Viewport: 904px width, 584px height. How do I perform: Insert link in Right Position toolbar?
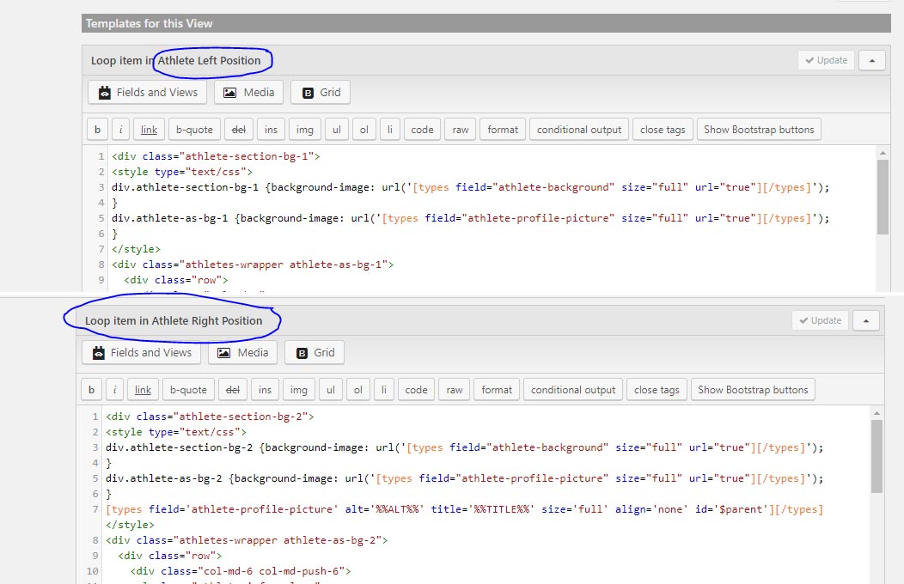143,390
